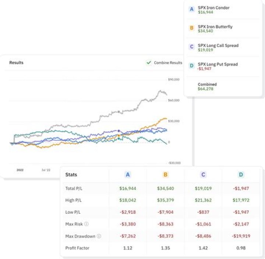Click the Combined total row
The width and height of the screenshot is (265, 259).
point(207,87)
